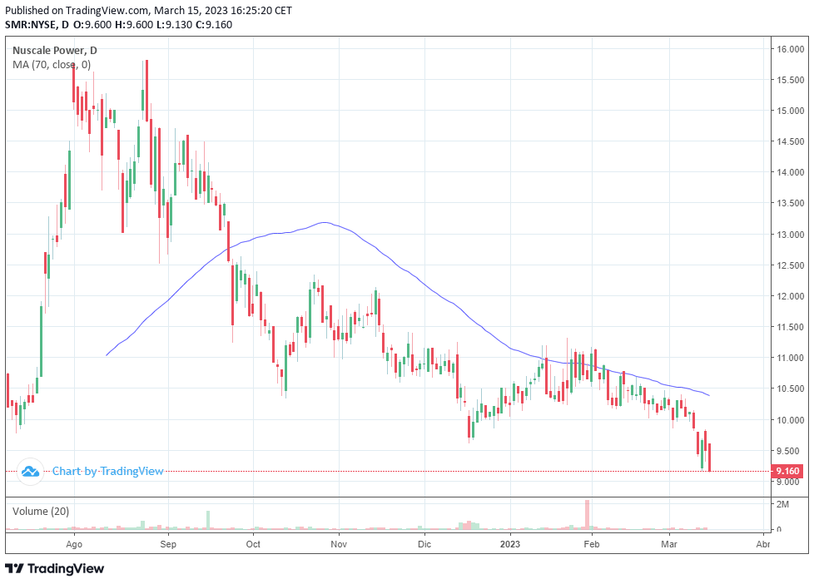Click the 'Mar' month label on time axis
The image size is (814, 584).
[x=669, y=544]
